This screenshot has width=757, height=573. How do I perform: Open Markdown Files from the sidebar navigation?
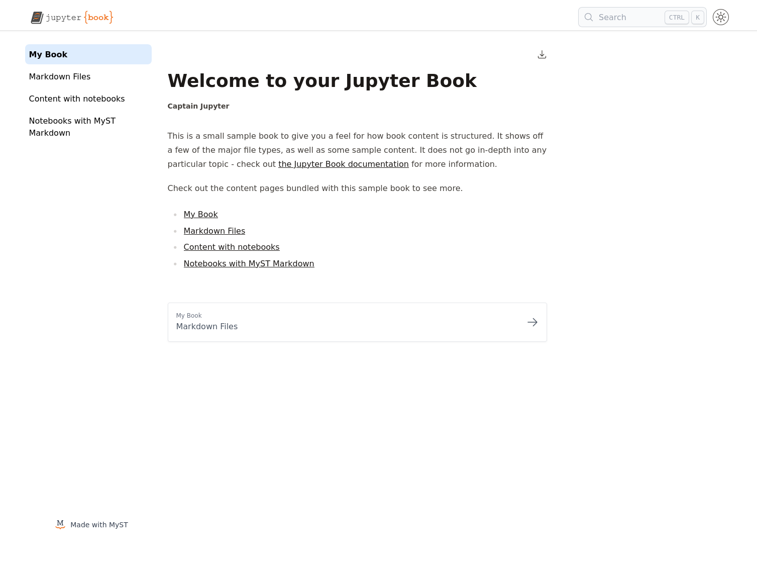pyautogui.click(x=60, y=76)
